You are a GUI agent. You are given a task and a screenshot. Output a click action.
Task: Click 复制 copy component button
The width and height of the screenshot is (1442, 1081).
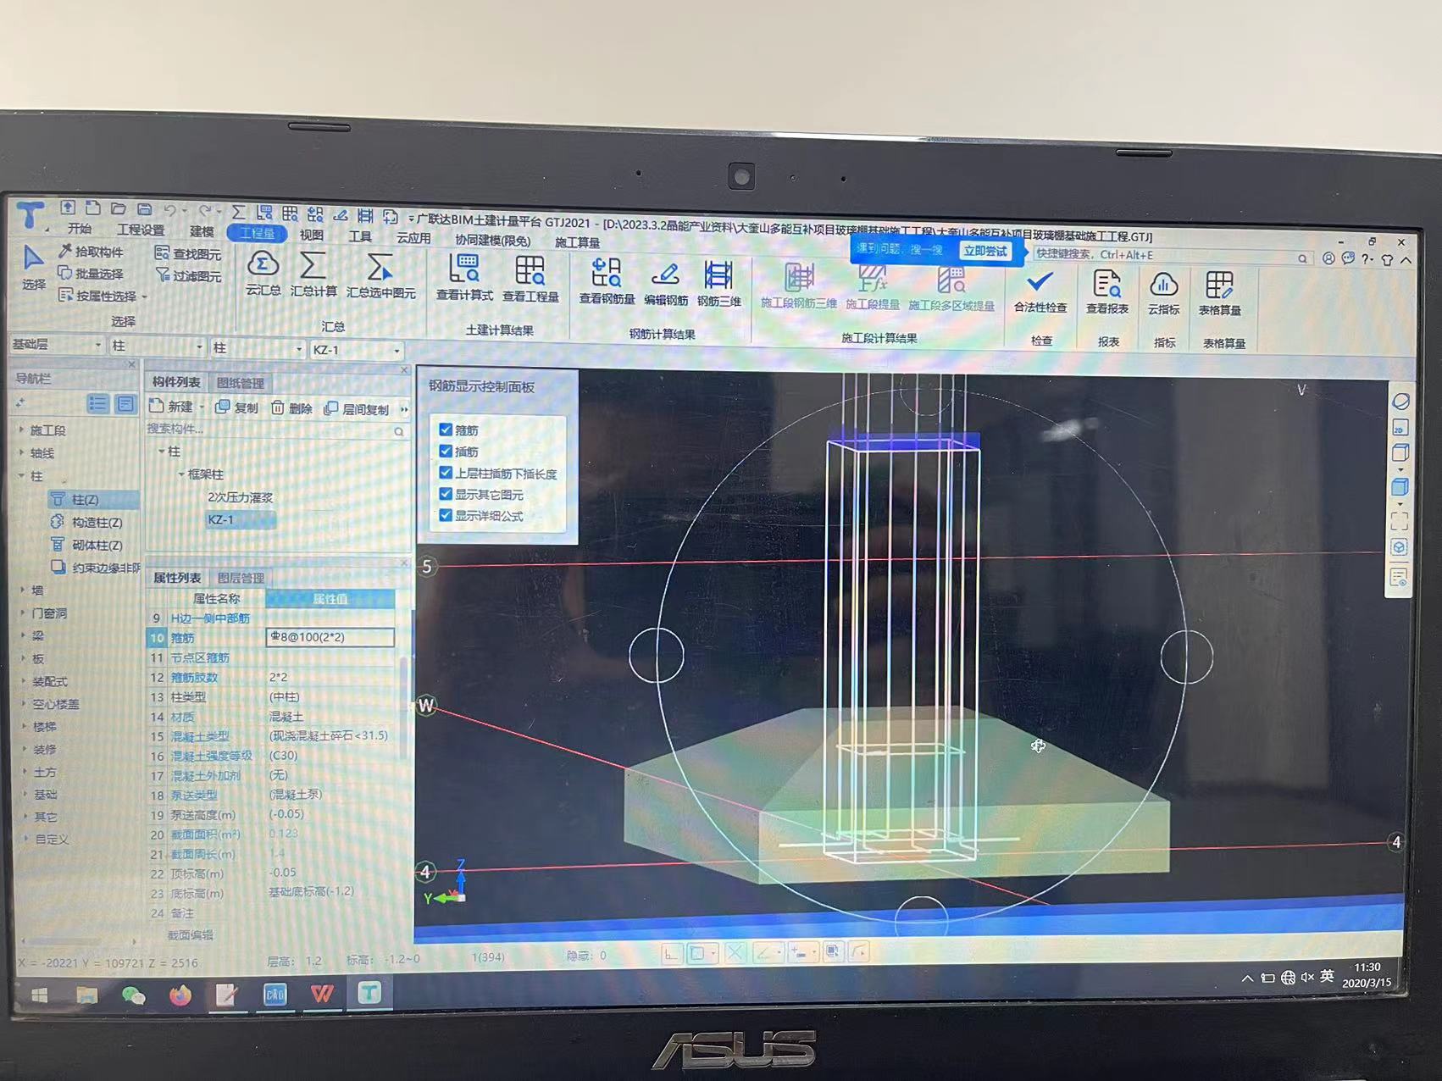[x=236, y=407]
